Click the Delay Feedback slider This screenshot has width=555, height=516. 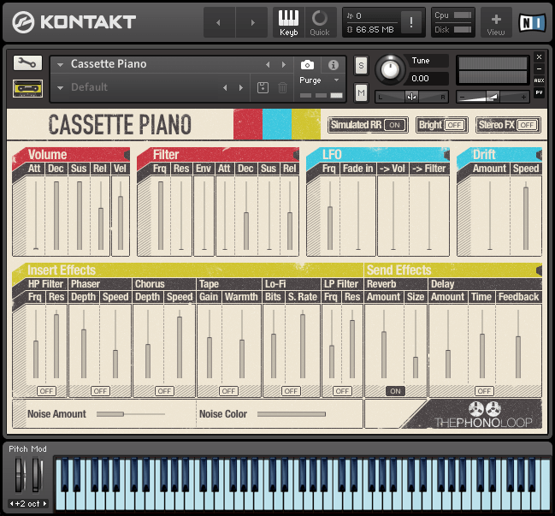point(518,344)
